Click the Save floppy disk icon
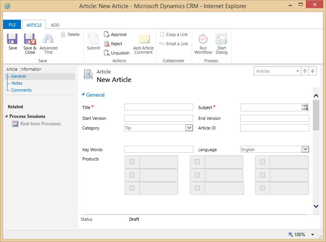This screenshot has height=242, width=326. tap(12, 39)
